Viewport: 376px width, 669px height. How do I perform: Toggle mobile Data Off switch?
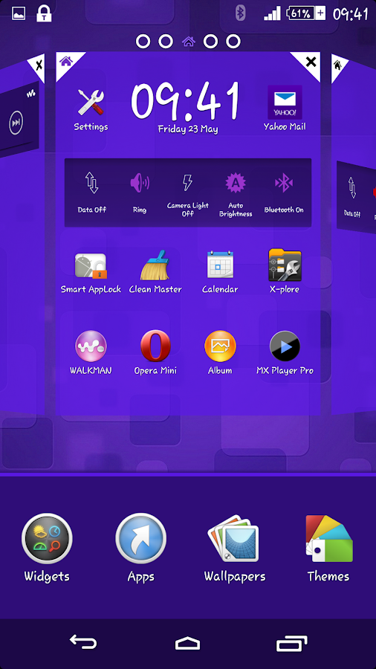click(91, 192)
